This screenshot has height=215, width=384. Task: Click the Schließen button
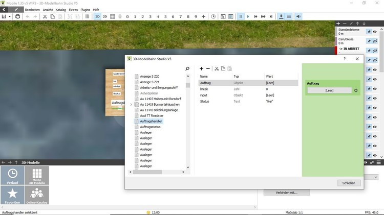point(349,183)
